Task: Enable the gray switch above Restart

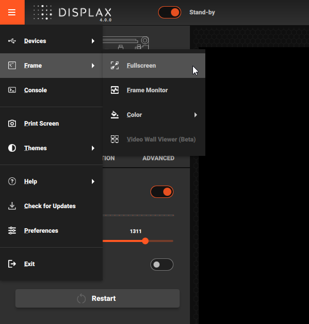Action: coord(162,265)
